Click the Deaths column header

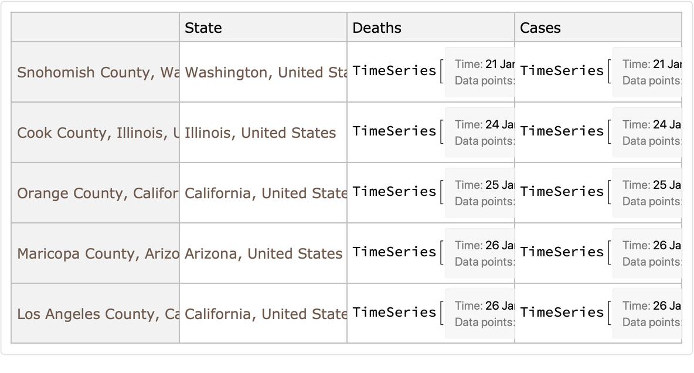pyautogui.click(x=377, y=28)
